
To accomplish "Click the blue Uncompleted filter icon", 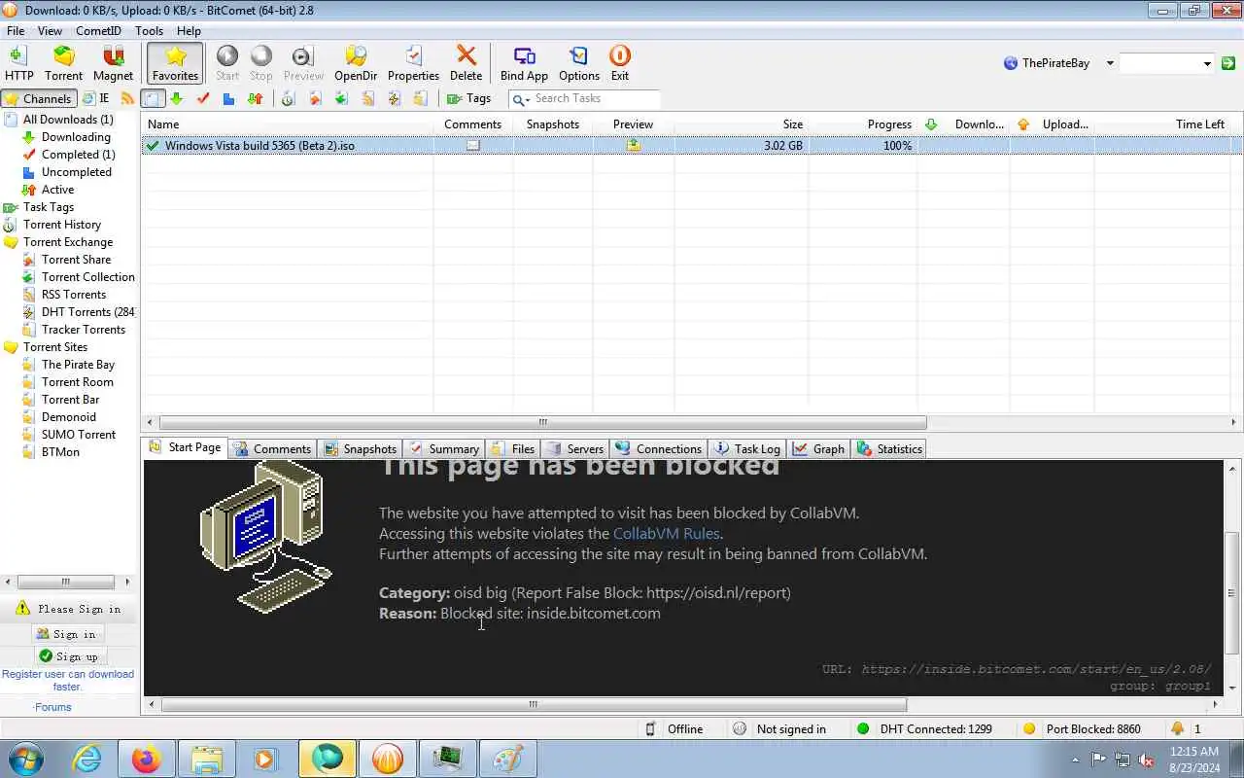I will pos(228,98).
